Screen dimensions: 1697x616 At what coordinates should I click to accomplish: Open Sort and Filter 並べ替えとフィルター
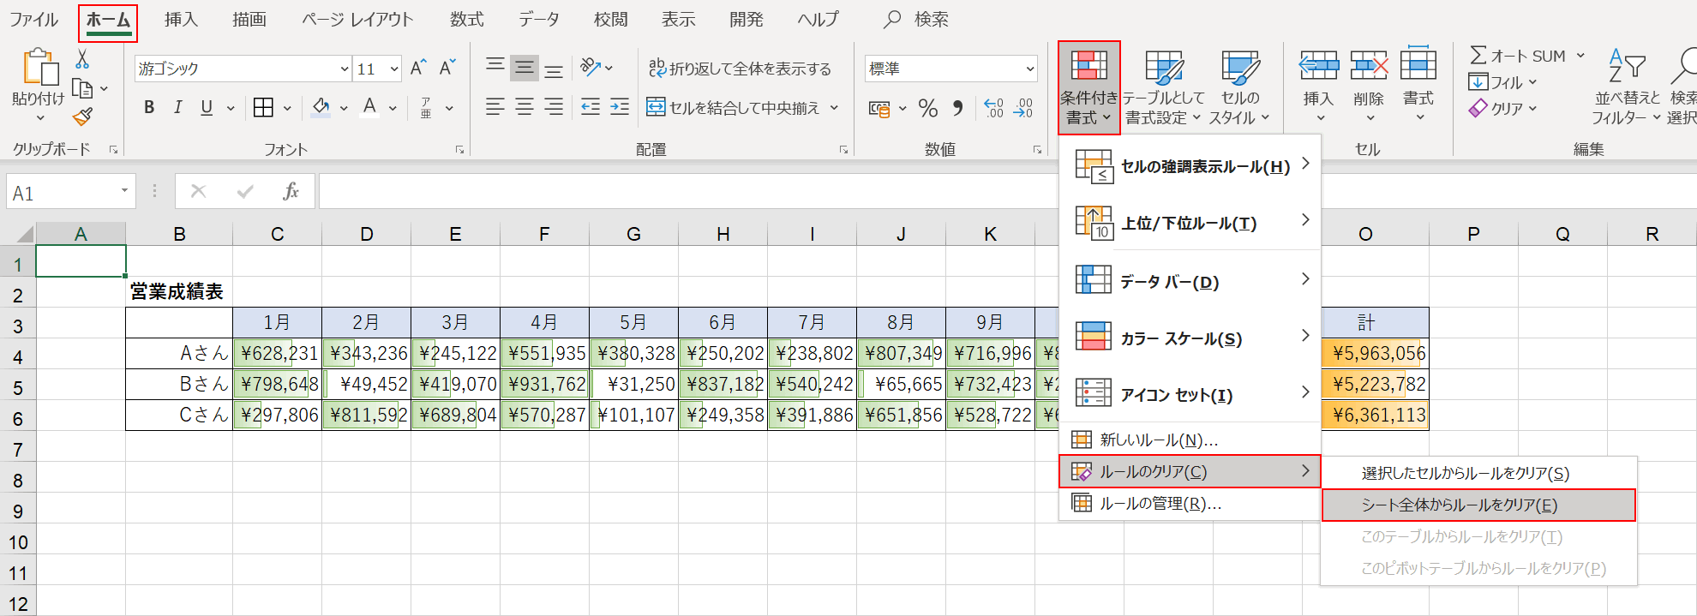pyautogui.click(x=1627, y=87)
